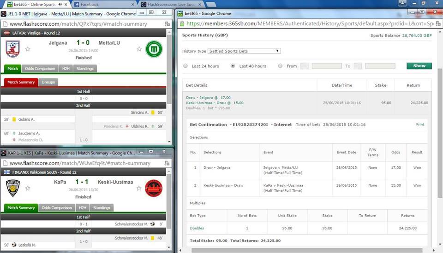Select the bet365 Online Sports tab
443x253 pixels.
click(x=37, y=5)
